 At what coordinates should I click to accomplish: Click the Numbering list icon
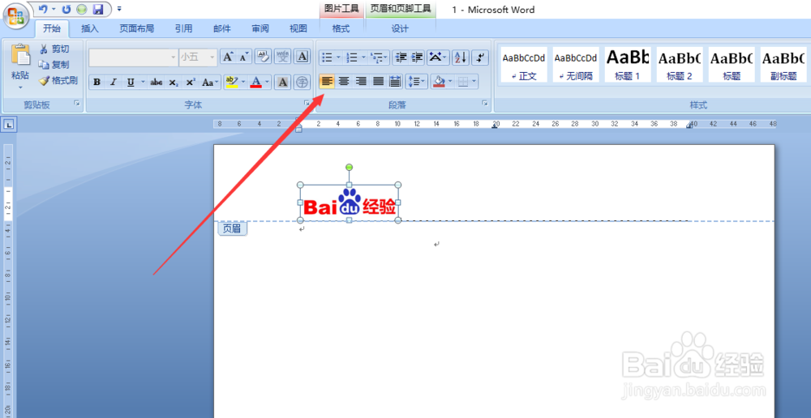click(352, 57)
